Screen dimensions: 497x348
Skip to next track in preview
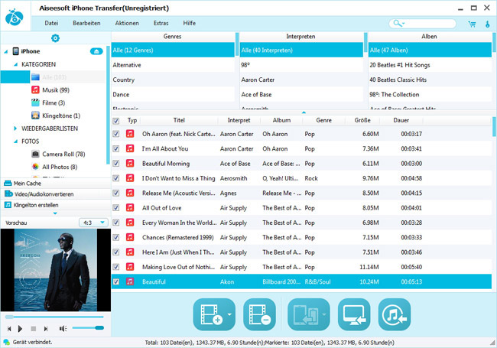coord(46,329)
